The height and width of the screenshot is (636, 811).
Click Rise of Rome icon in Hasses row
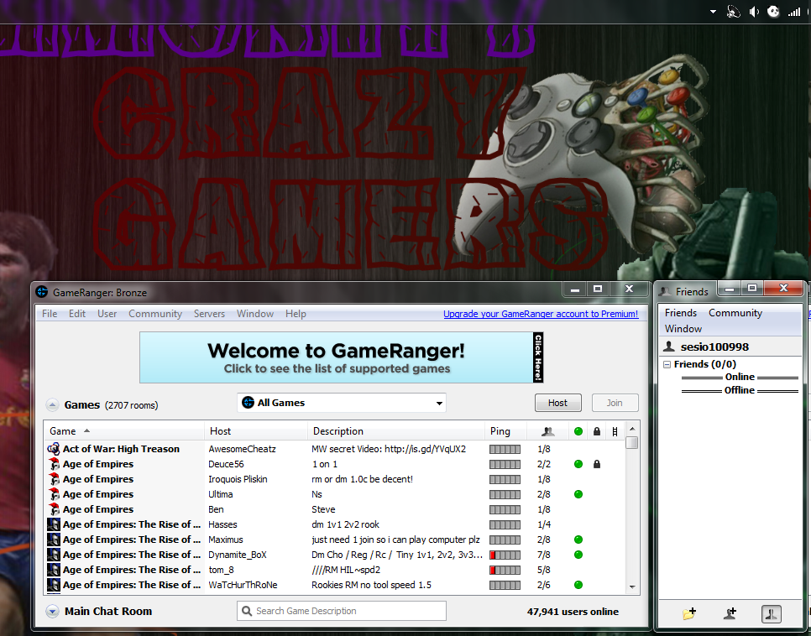coord(54,524)
